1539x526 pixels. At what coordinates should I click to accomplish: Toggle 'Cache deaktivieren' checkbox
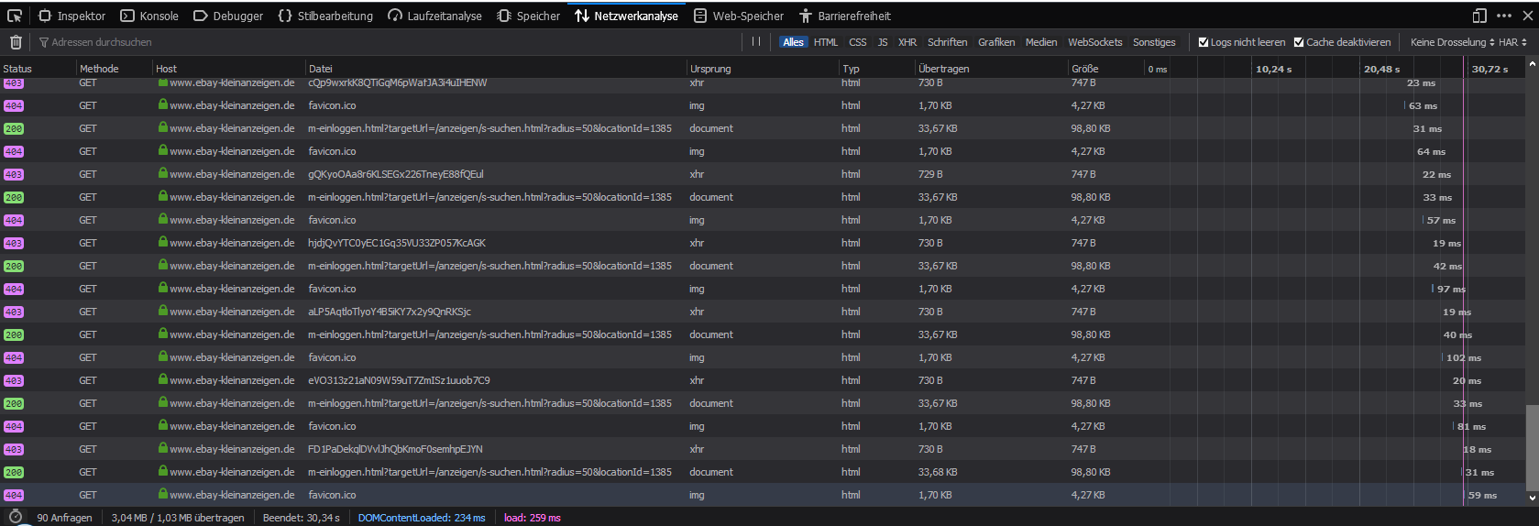(x=1299, y=42)
